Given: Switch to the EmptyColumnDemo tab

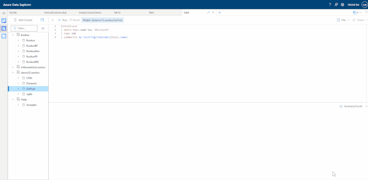Looking at the screenshot, I should pyautogui.click(x=94, y=13).
